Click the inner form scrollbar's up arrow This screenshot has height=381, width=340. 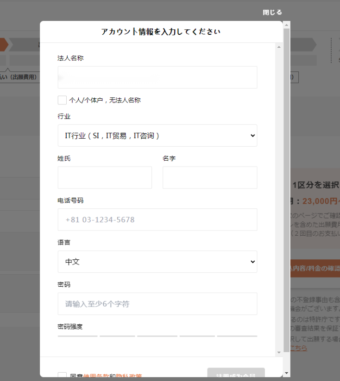pos(279,47)
